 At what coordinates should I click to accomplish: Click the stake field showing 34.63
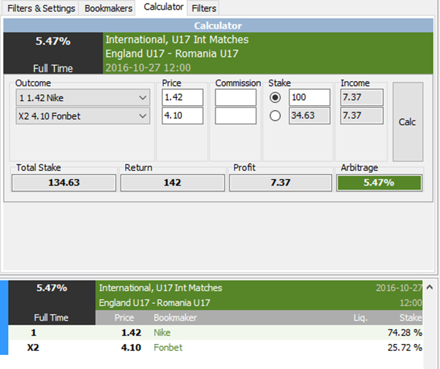(x=309, y=115)
